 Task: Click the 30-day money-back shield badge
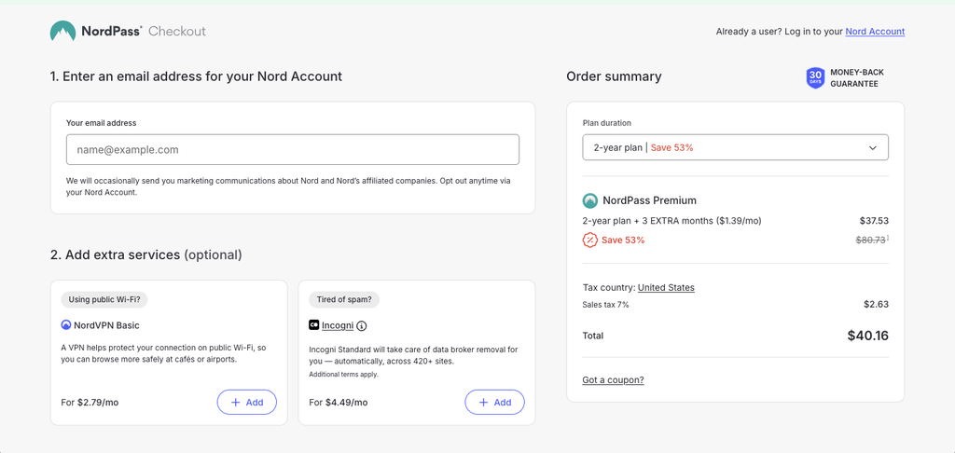[815, 78]
